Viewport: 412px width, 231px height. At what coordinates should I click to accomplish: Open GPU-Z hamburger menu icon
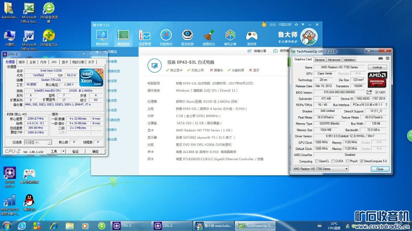click(x=388, y=59)
